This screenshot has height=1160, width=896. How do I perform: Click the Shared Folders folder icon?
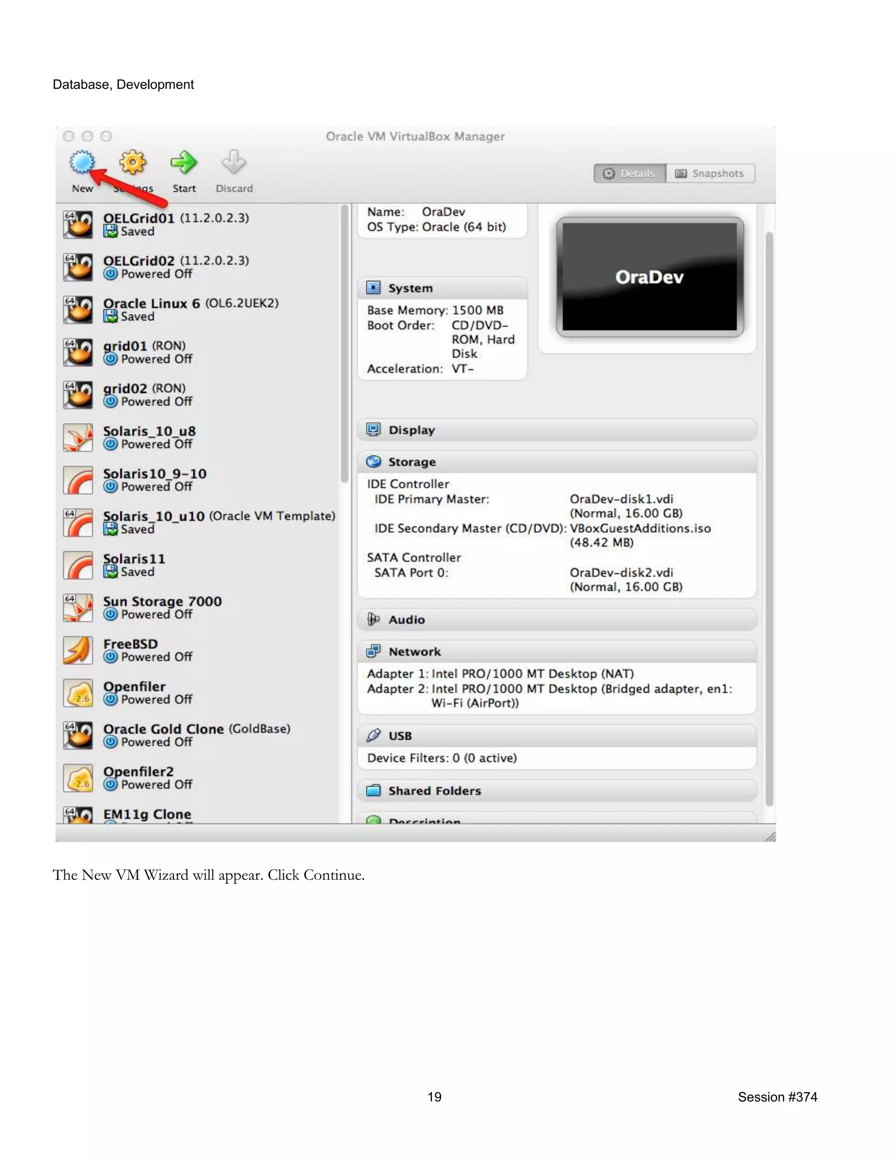[x=374, y=790]
